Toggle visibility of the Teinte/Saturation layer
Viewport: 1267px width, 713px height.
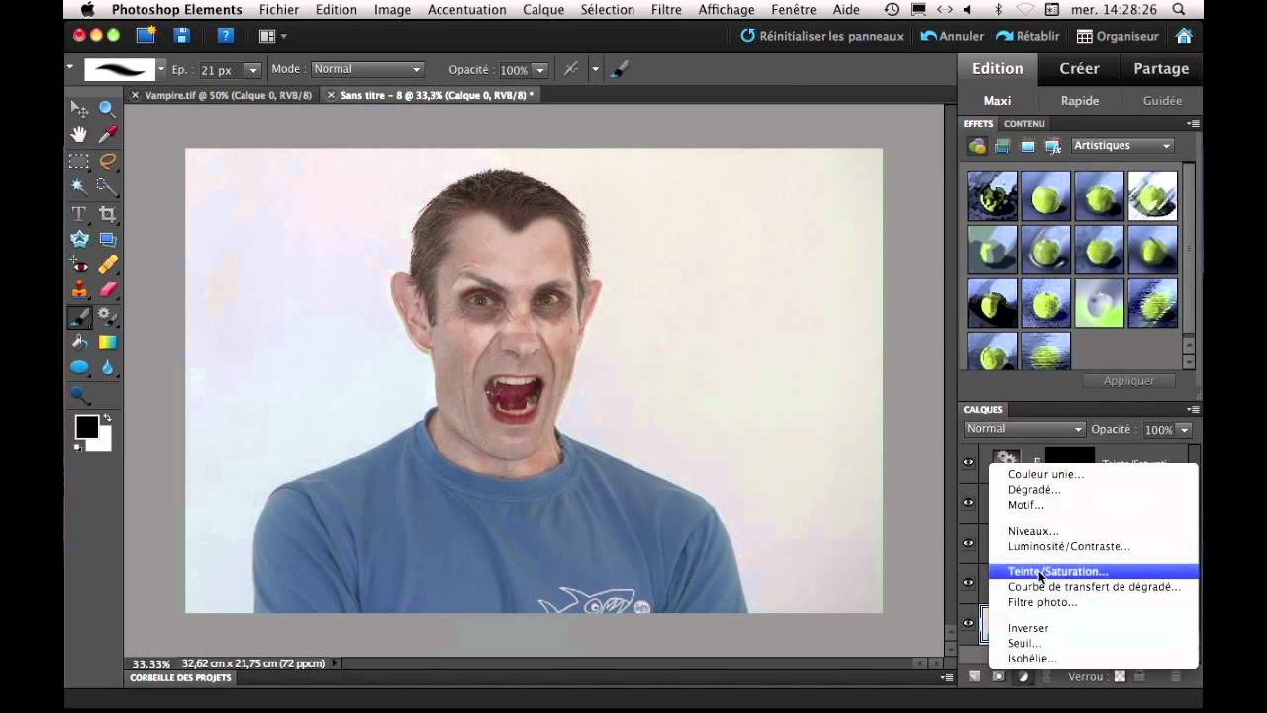[969, 461]
